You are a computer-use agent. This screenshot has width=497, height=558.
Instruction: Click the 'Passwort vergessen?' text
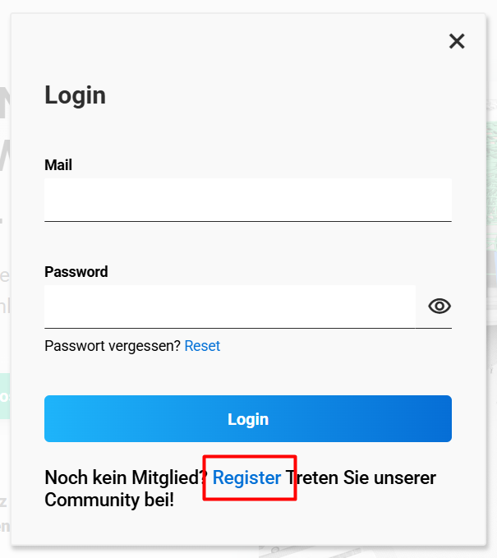(113, 346)
